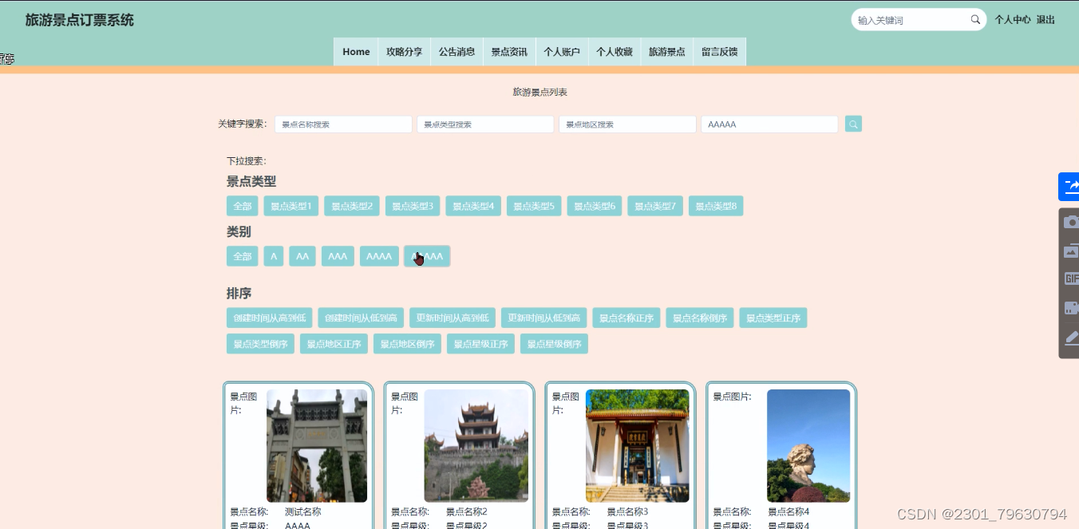Filter by 景点类型6
1079x529 pixels.
[595, 206]
